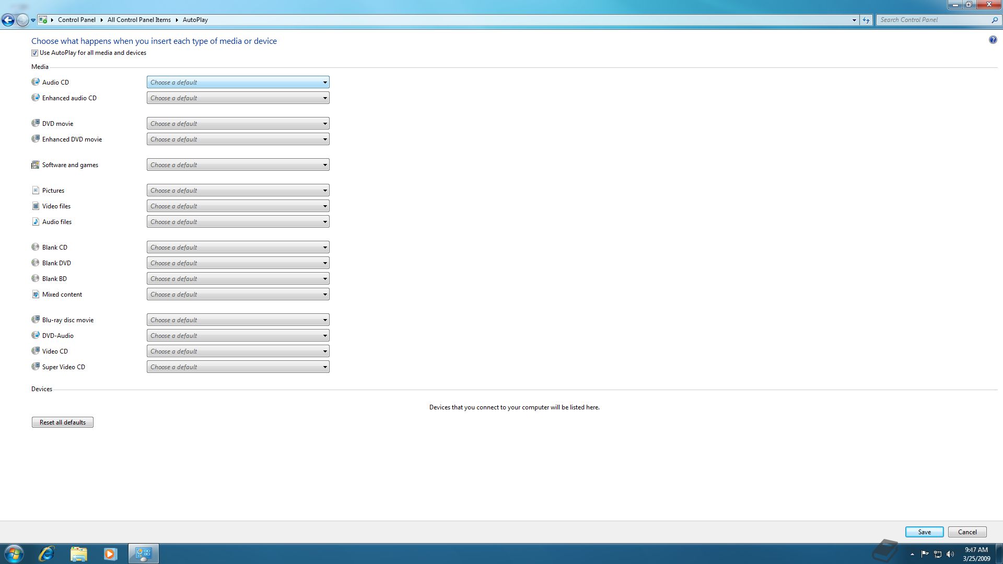This screenshot has height=564, width=1003.
Task: Click the DVD movie disc icon
Action: [36, 123]
